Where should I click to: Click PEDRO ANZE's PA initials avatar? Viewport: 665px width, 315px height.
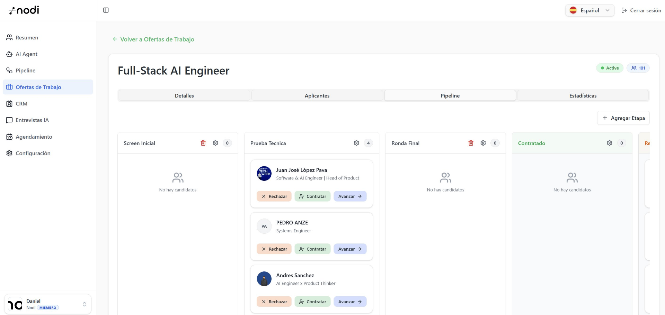pyautogui.click(x=264, y=226)
